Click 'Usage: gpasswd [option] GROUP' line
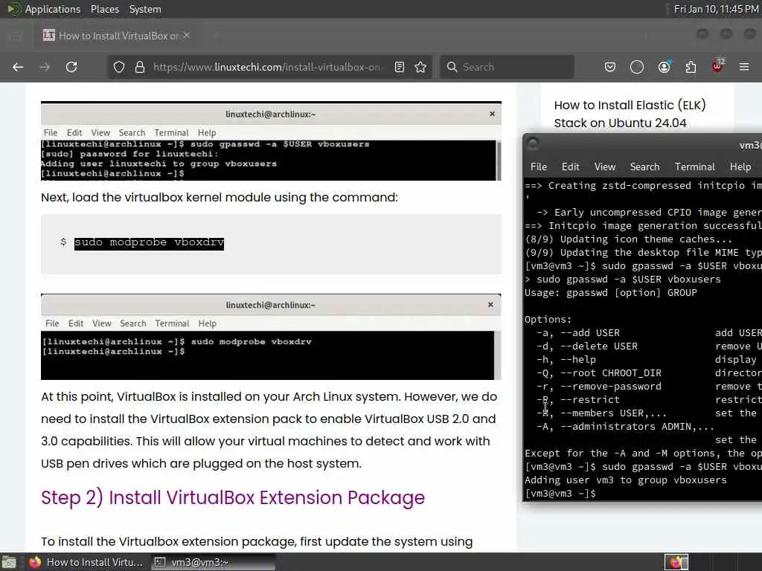This screenshot has width=762, height=571. click(610, 293)
